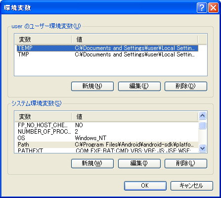Sort user variables by 変数 column header

[43, 40]
